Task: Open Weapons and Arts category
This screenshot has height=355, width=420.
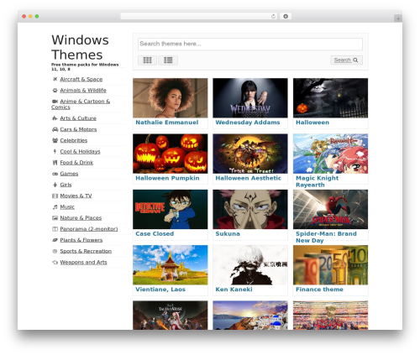Action: pos(83,263)
